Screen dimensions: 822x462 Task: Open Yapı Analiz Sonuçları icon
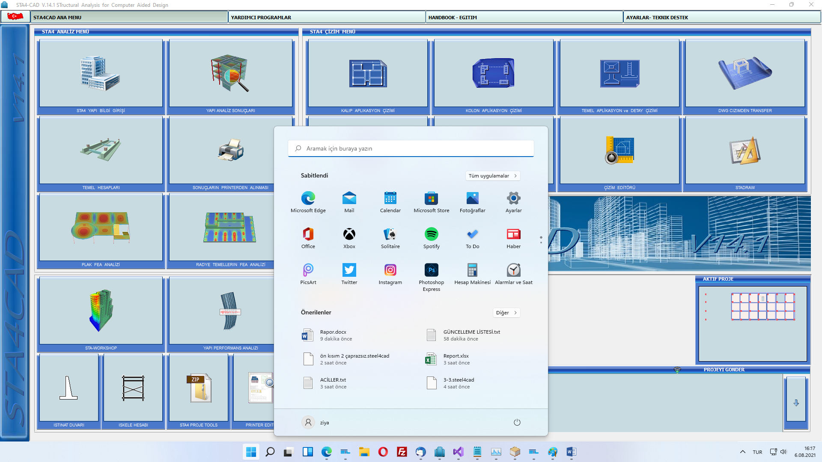click(x=230, y=73)
